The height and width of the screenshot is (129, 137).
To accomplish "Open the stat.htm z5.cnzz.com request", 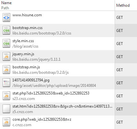I will pos(68,109).
